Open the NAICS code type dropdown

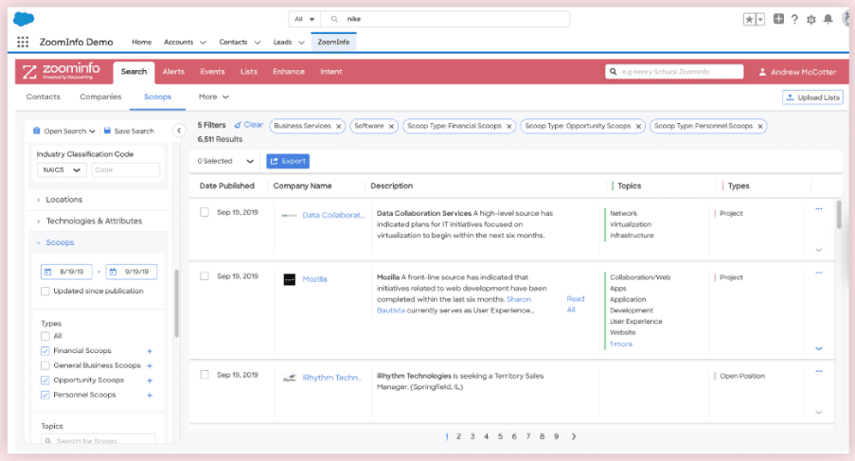tap(62, 170)
